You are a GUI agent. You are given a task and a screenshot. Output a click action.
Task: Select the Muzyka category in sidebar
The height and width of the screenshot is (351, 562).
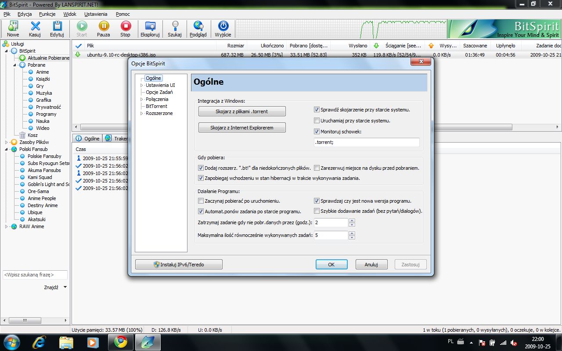(44, 93)
